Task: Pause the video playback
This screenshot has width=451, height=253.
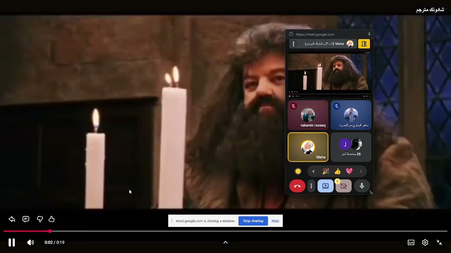Action: 12,242
